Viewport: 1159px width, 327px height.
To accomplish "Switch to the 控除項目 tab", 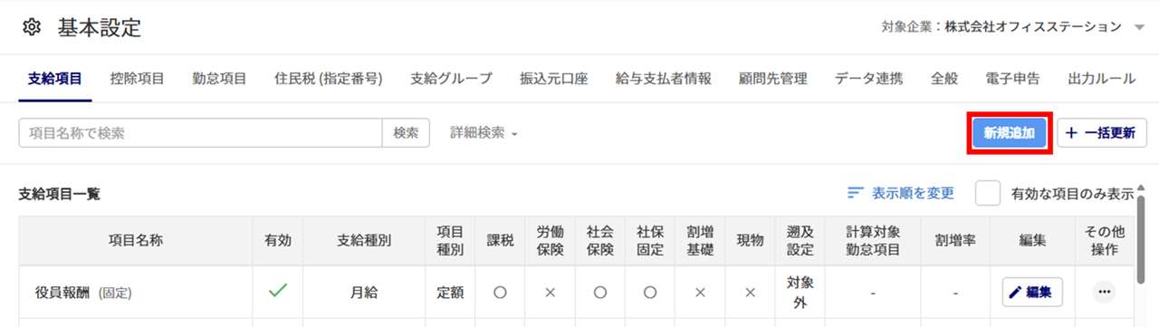I will 137,79.
